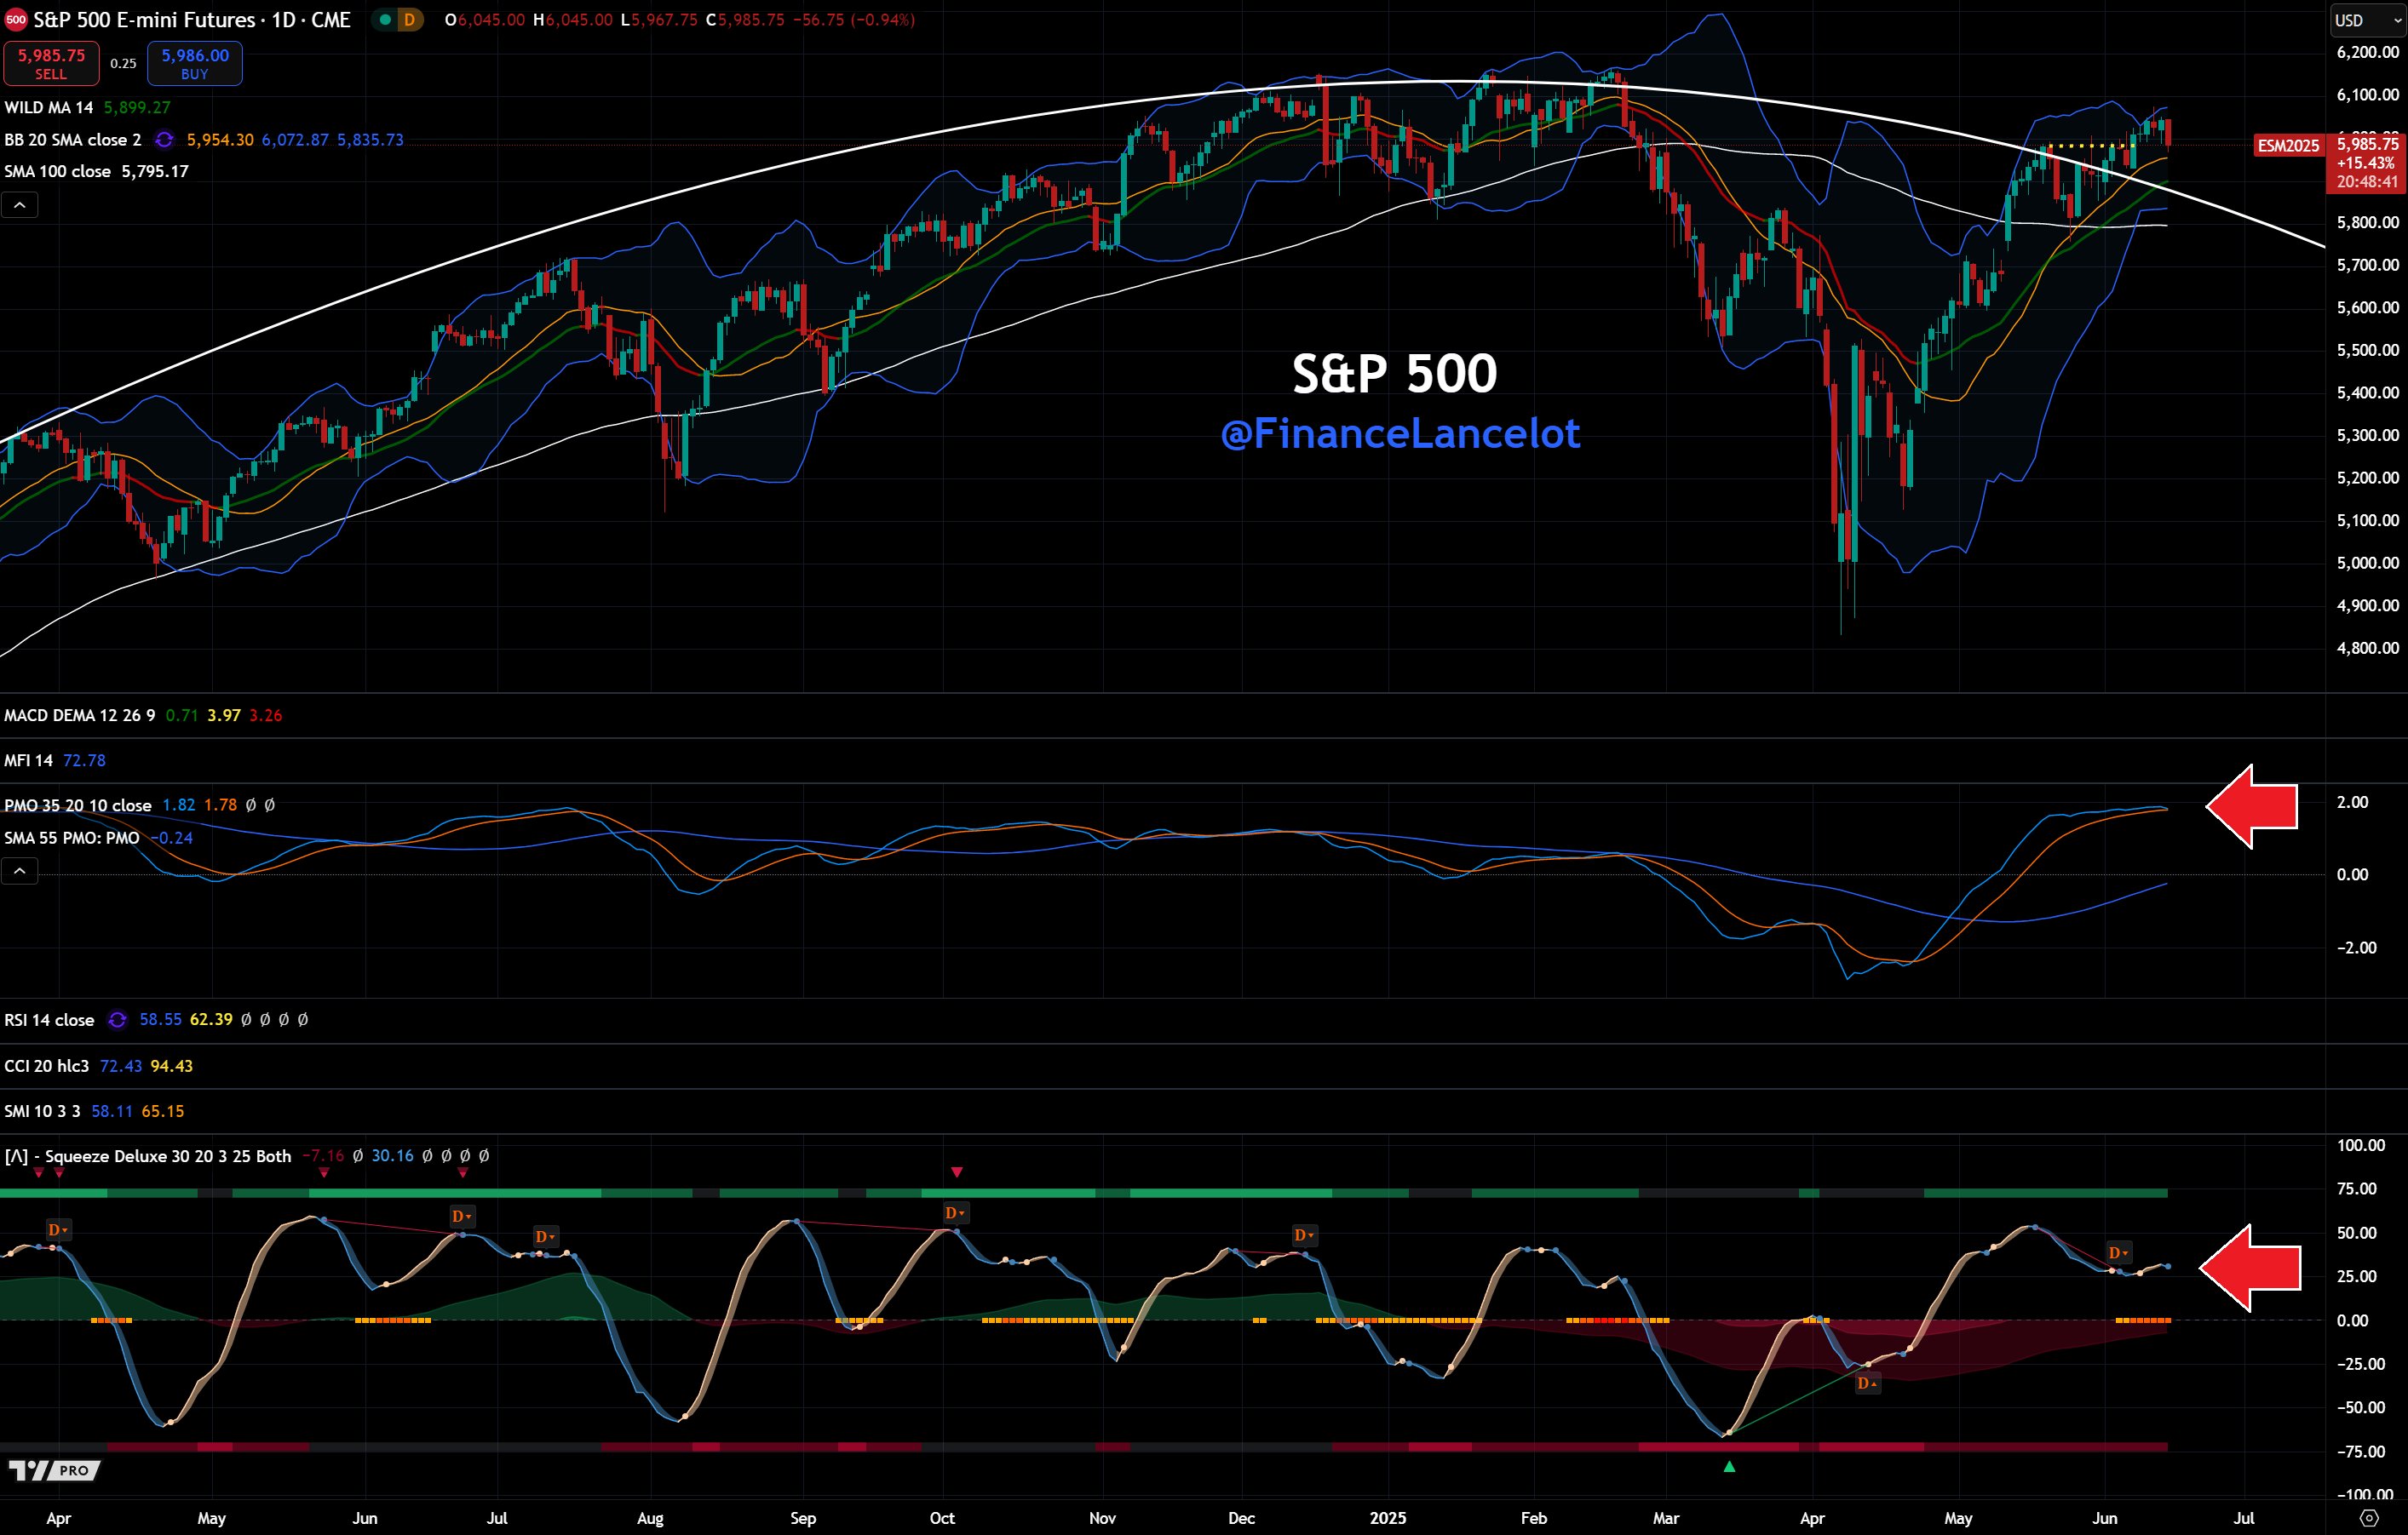Click the BUY 5,986.00 button
The height and width of the screenshot is (1535, 2408).
coord(195,63)
